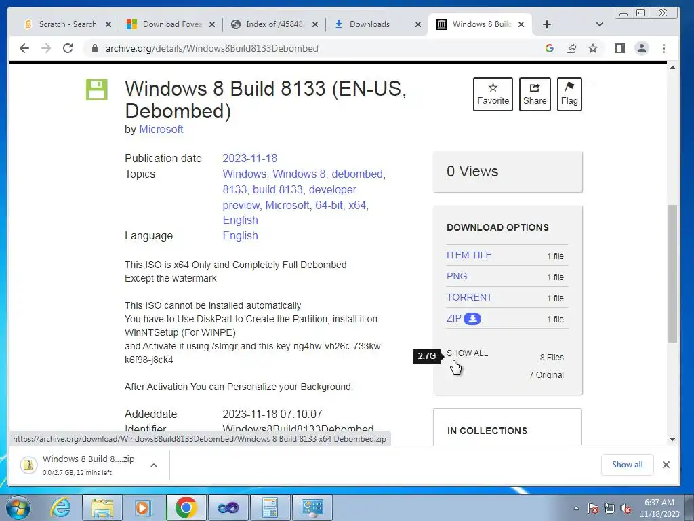The width and height of the screenshot is (694, 521).
Task: Close the Downloads tab
Action: (417, 24)
